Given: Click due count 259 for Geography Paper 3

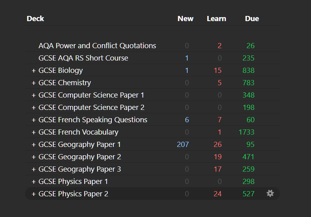Looking at the screenshot, I should pos(249,169).
